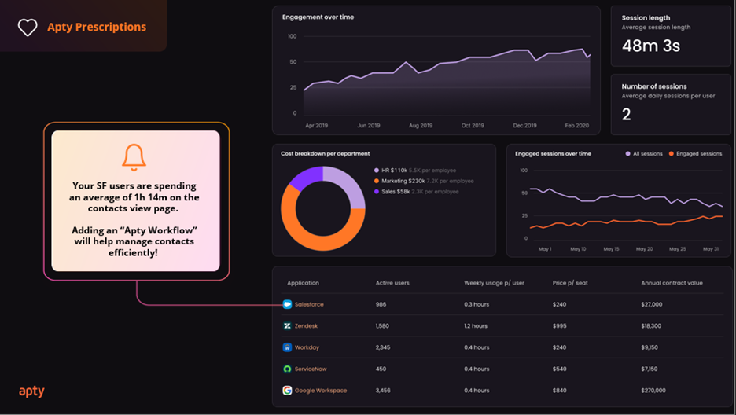
Task: Click Zendesk price per seat $995
Action: [559, 326]
